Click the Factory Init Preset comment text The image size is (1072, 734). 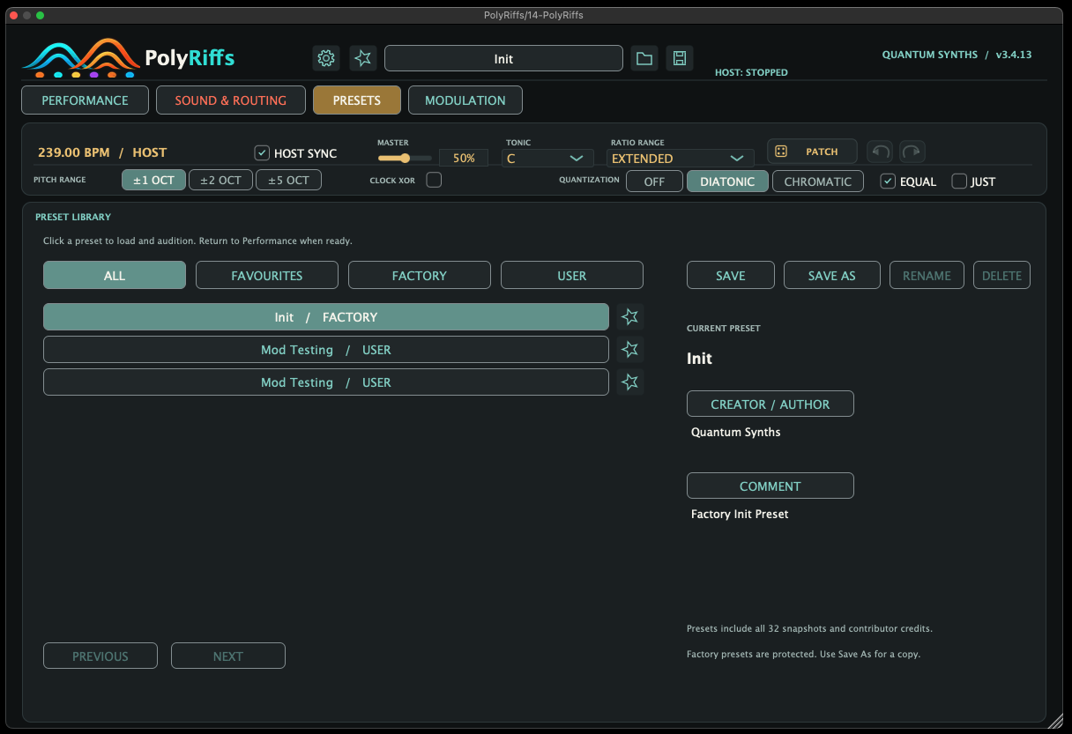coord(740,515)
